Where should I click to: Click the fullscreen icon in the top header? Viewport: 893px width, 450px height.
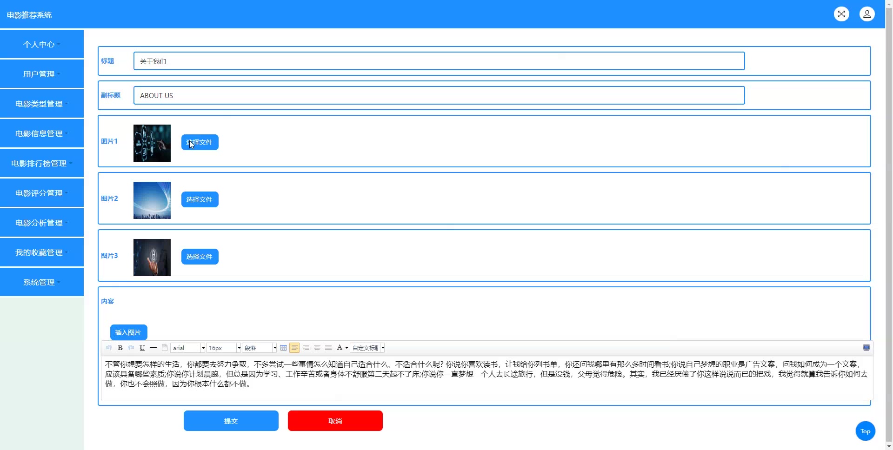point(841,14)
